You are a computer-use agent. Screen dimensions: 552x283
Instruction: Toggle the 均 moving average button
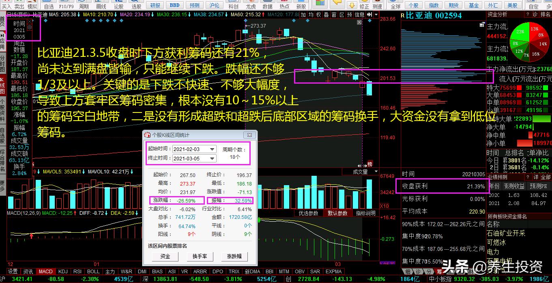pos(311,15)
